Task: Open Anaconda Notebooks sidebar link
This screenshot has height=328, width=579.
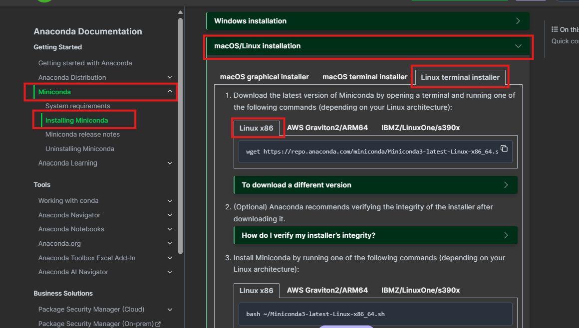Action: click(x=71, y=229)
